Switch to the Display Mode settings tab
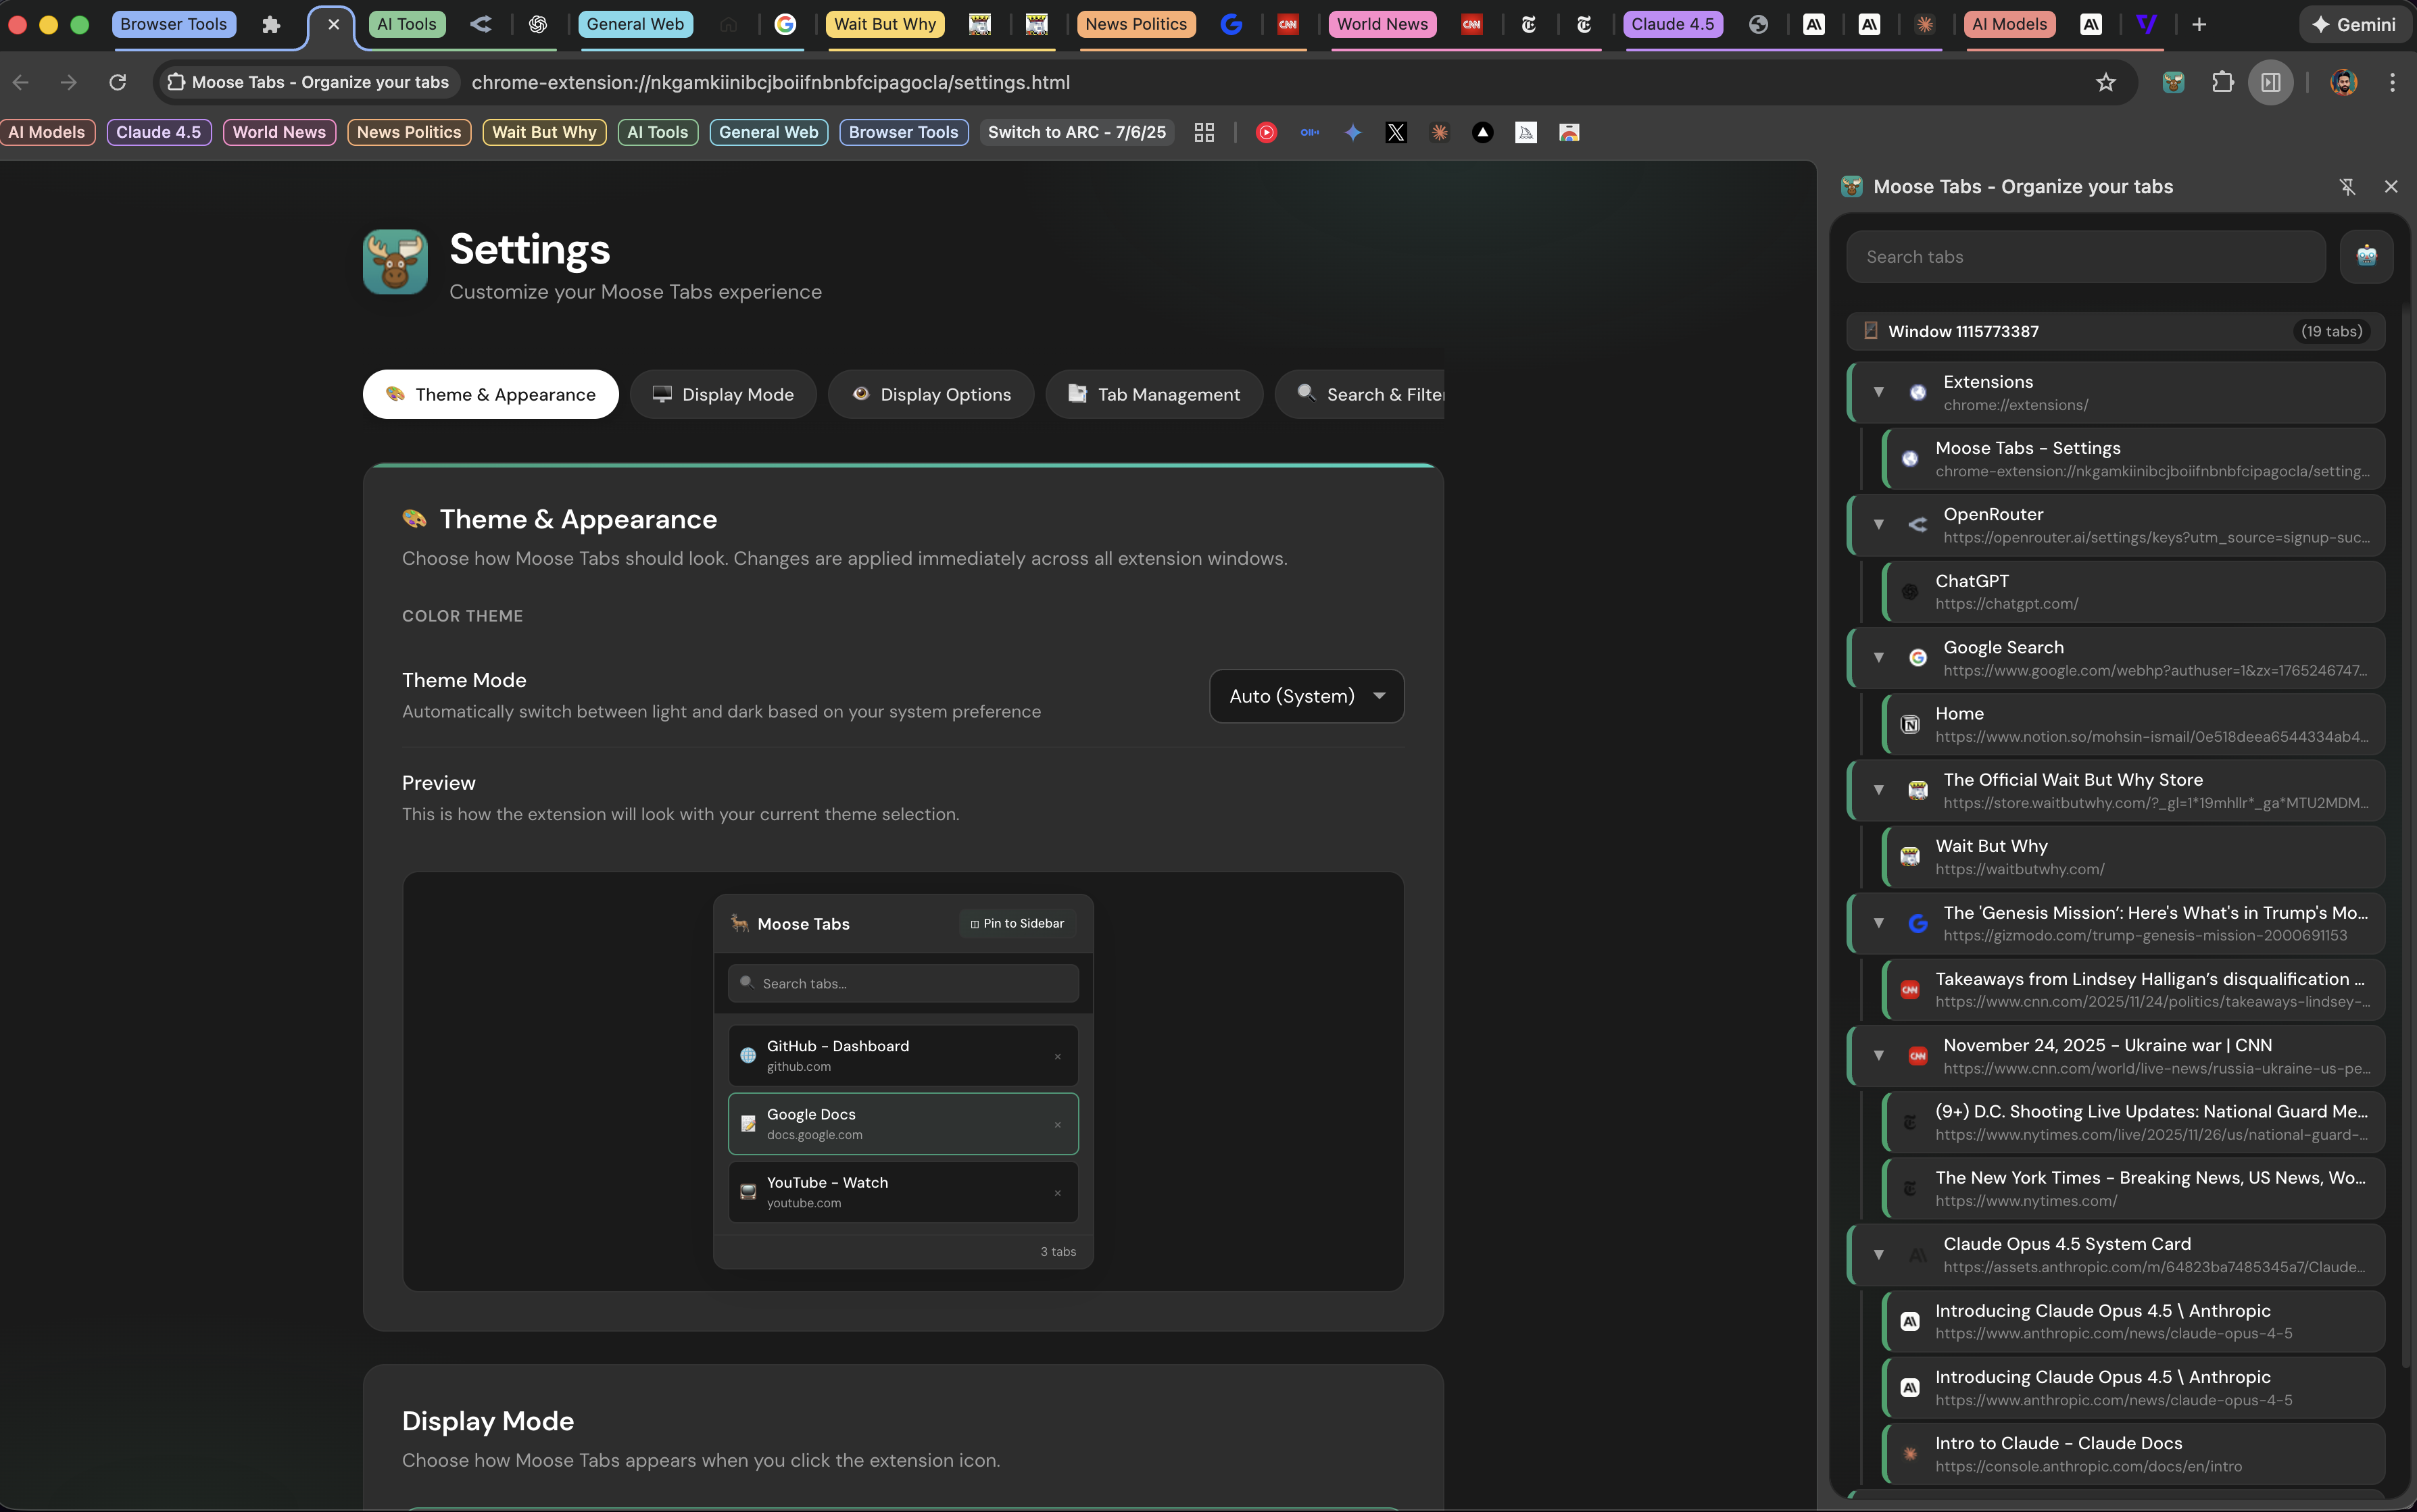The height and width of the screenshot is (1512, 2417). [x=723, y=394]
